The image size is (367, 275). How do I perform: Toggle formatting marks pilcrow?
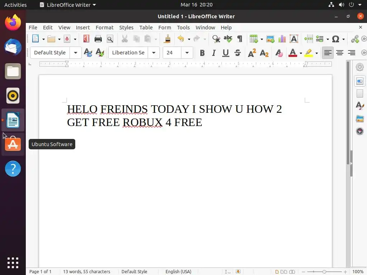[240, 39]
